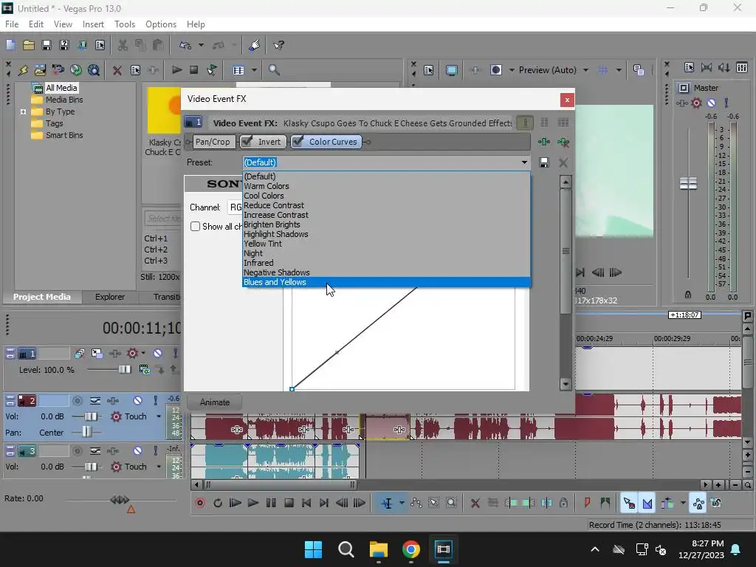Toggle Loop Playback in transport bar
The width and height of the screenshot is (756, 567).
click(218, 504)
